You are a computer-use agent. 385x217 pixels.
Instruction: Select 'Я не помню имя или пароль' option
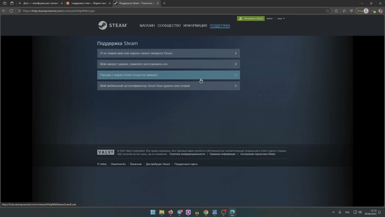[x=168, y=53]
